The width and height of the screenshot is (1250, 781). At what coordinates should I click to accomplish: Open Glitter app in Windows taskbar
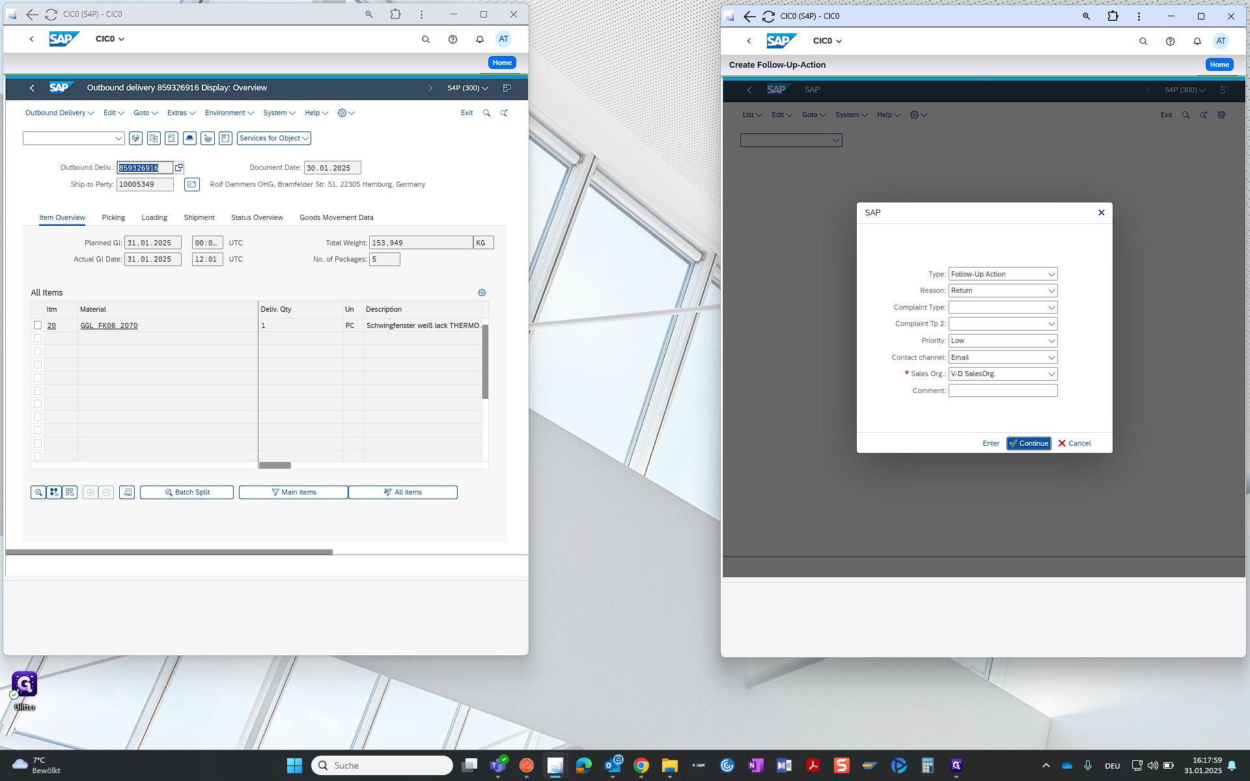coord(956,765)
